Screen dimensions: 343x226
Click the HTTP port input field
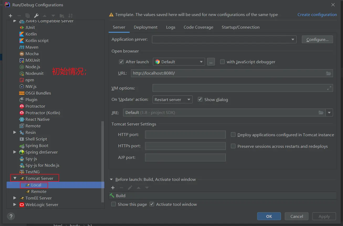(x=185, y=135)
